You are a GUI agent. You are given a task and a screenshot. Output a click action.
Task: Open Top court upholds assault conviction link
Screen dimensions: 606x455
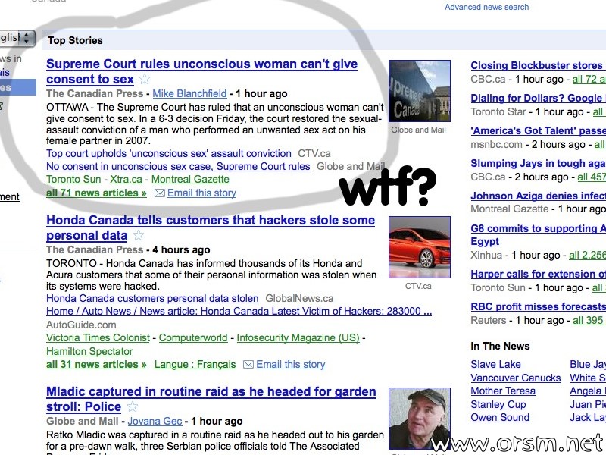click(168, 154)
